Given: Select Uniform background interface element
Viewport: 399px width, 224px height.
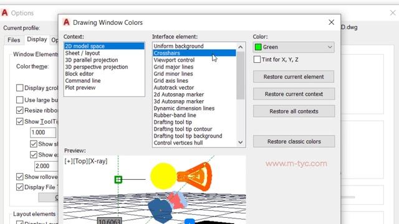Looking at the screenshot, I should coord(195,46).
